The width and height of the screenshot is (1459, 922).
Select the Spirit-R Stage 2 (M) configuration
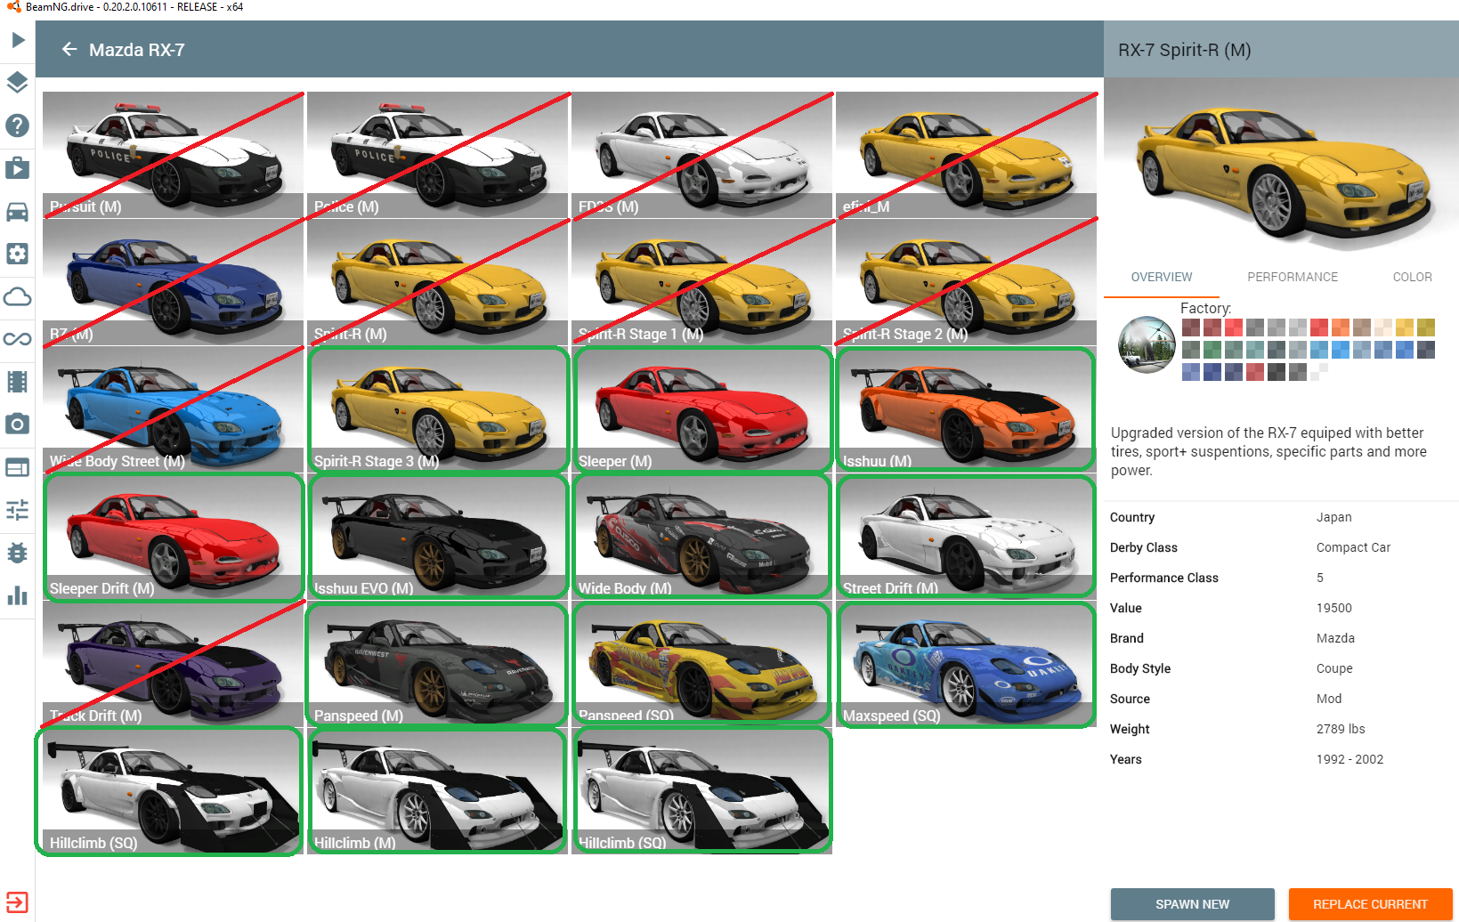coord(967,282)
